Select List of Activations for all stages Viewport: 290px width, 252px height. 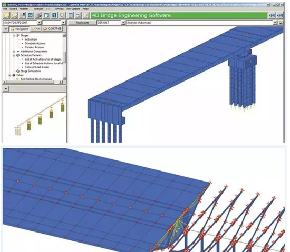coord(43,59)
